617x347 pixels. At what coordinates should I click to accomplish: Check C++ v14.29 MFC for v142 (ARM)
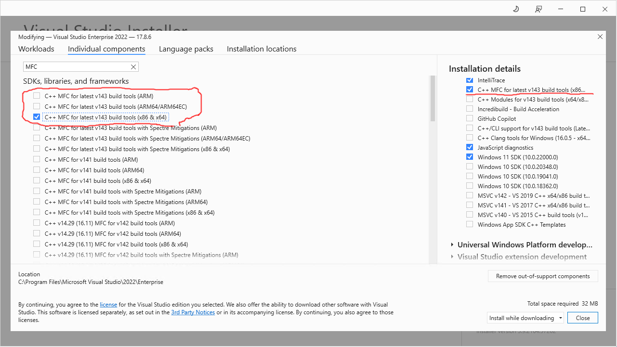[x=37, y=223]
